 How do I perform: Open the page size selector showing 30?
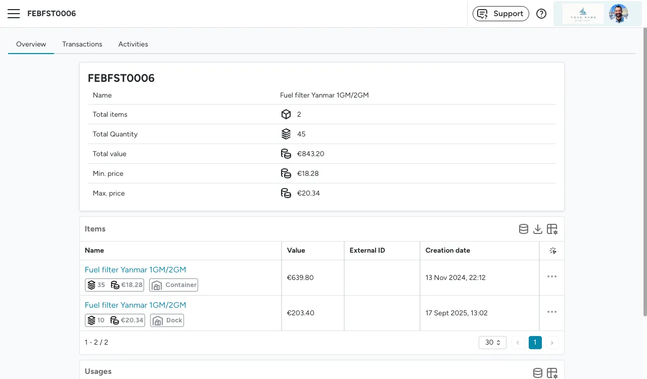492,343
